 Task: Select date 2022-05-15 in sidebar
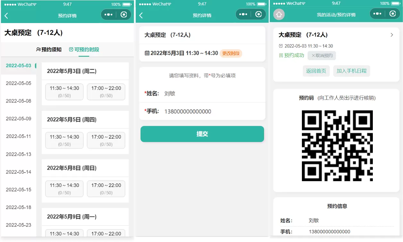[x=19, y=190]
